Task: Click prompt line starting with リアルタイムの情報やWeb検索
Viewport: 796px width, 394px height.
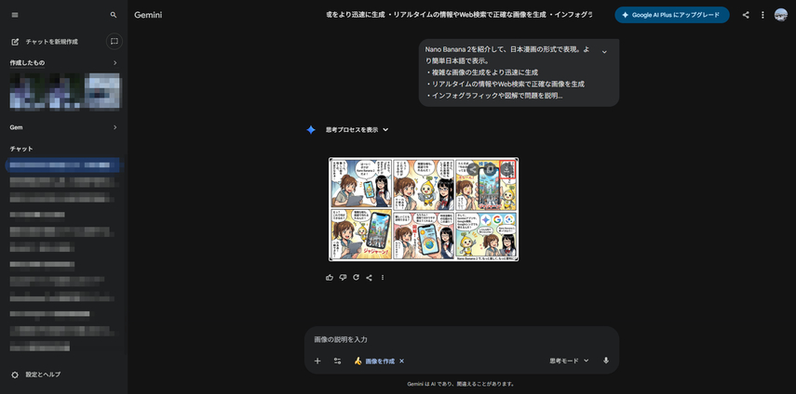Action: [506, 84]
